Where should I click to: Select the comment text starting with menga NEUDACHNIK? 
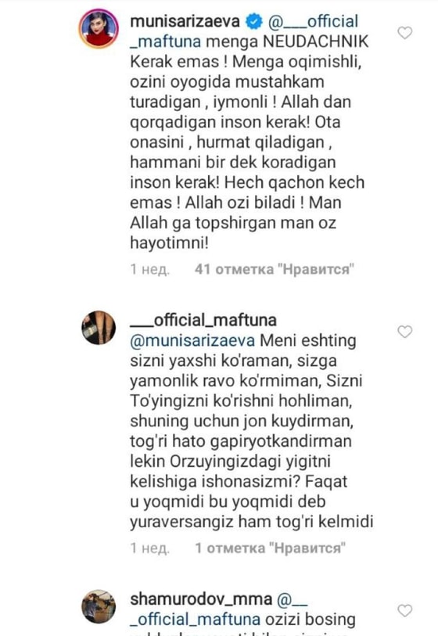(249, 142)
